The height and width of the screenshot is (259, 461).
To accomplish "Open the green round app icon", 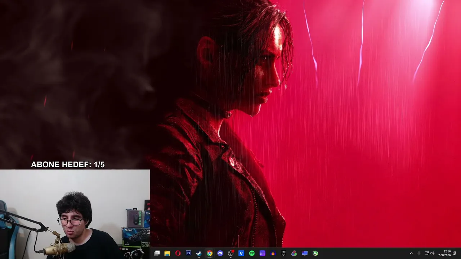I will pyautogui.click(x=315, y=253).
